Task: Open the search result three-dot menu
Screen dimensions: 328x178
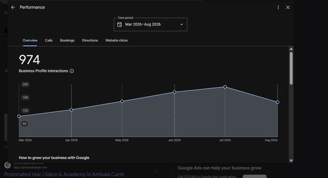Action: point(156,171)
